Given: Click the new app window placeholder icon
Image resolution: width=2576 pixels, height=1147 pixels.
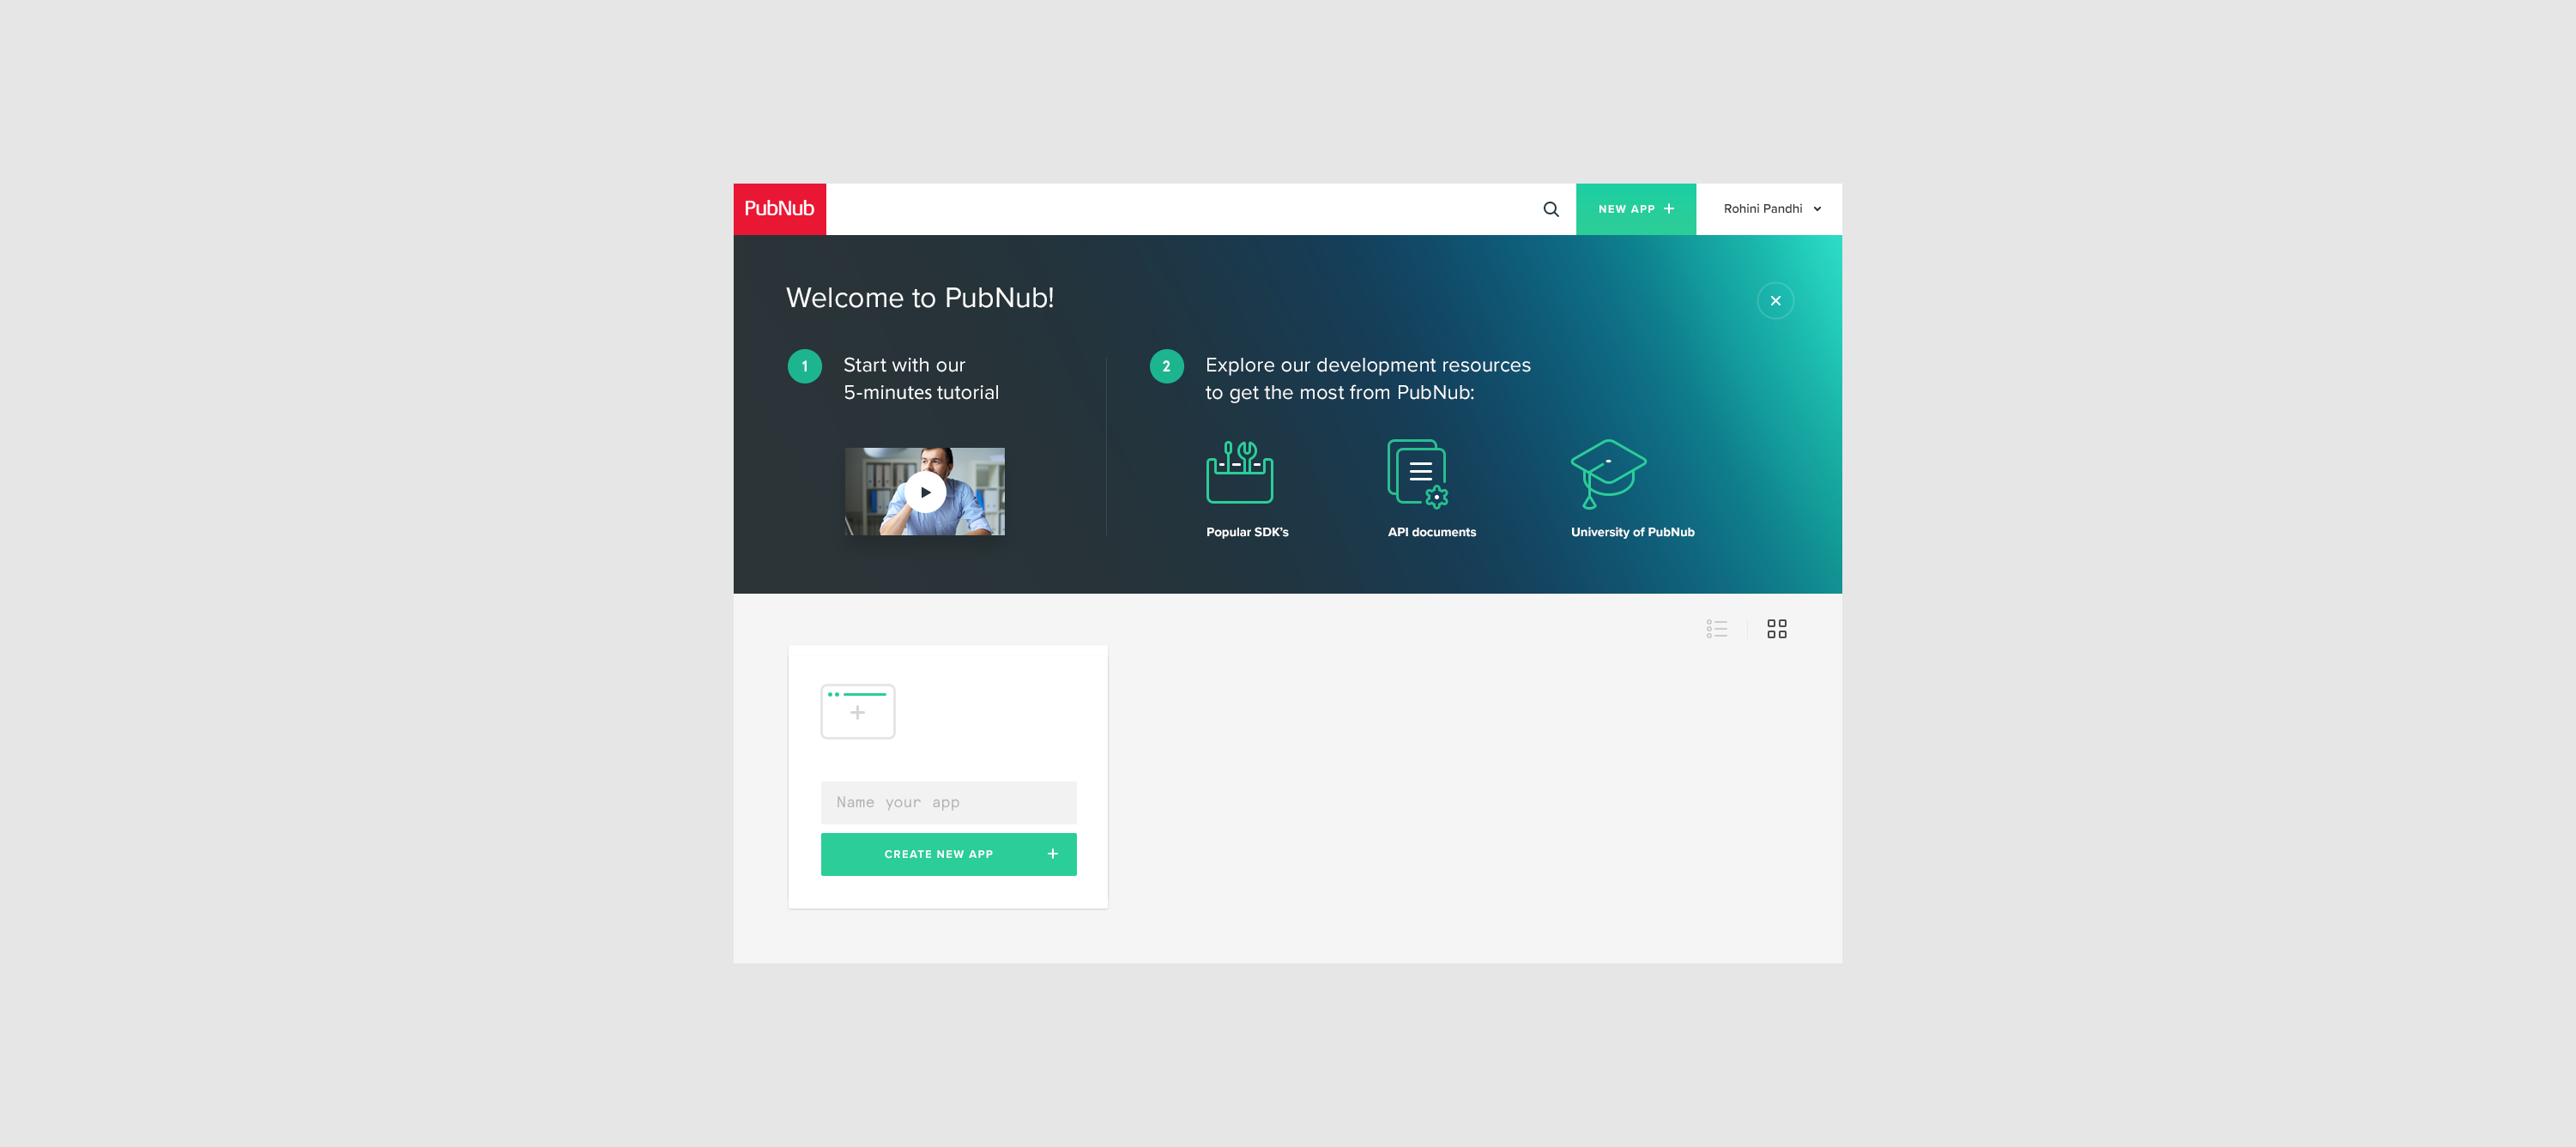Looking at the screenshot, I should tap(857, 711).
